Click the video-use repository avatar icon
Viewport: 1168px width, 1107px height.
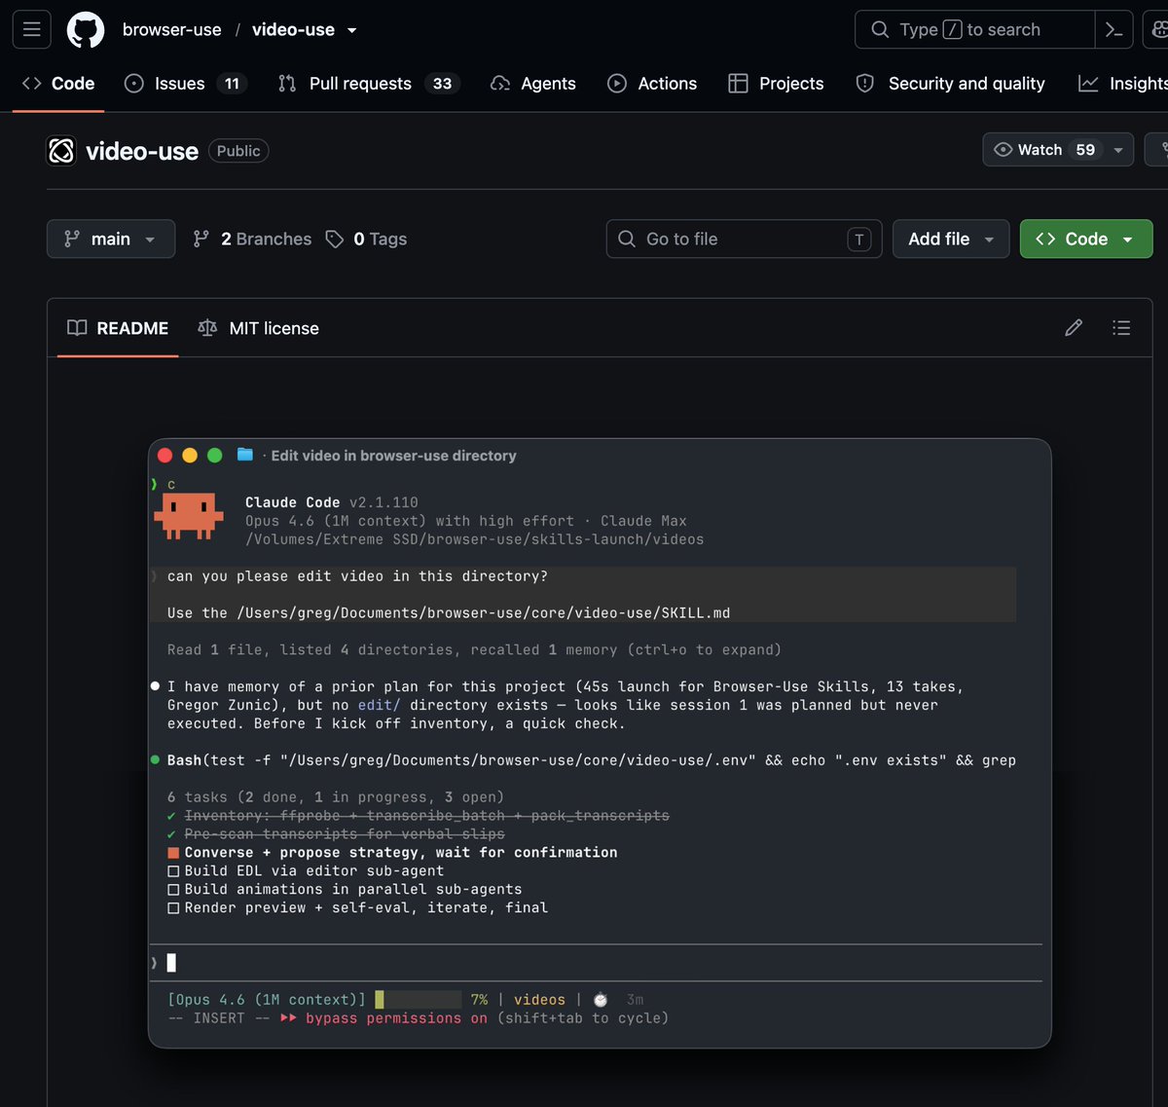coord(62,151)
